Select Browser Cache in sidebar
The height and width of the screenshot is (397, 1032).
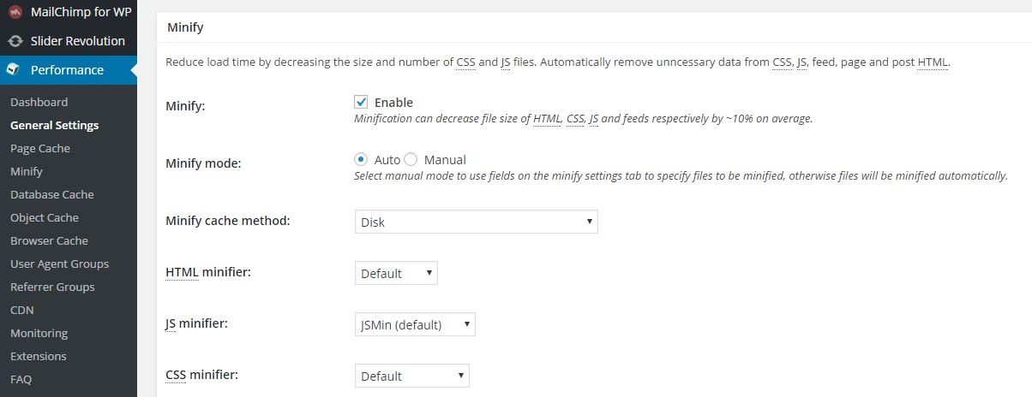[x=49, y=241]
